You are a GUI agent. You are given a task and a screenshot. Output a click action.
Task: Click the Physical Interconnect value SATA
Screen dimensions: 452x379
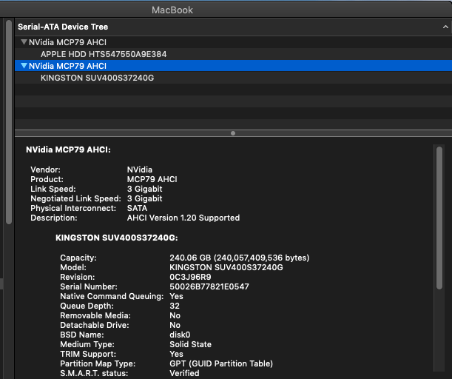(137, 208)
